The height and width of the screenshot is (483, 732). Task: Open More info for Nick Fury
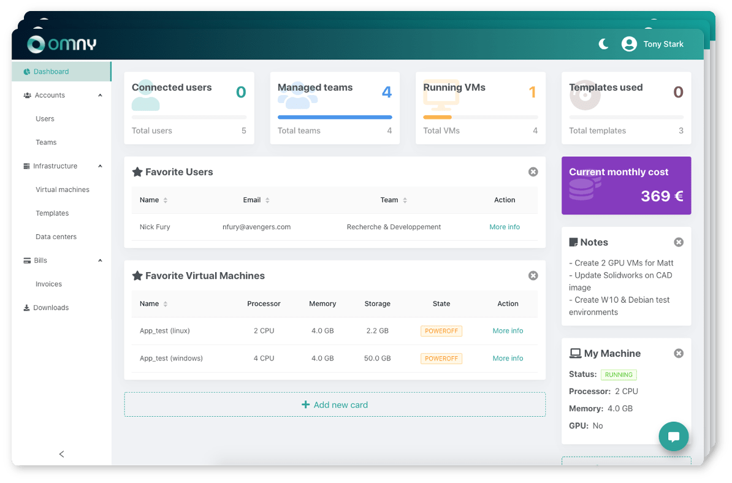(x=504, y=227)
